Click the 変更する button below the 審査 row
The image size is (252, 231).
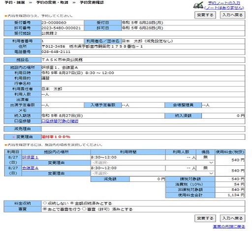(205, 218)
